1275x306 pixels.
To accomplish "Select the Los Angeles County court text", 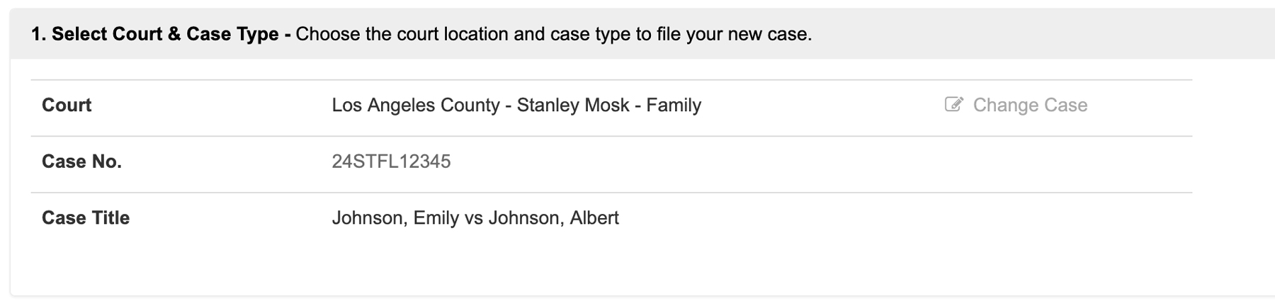I will 416,105.
